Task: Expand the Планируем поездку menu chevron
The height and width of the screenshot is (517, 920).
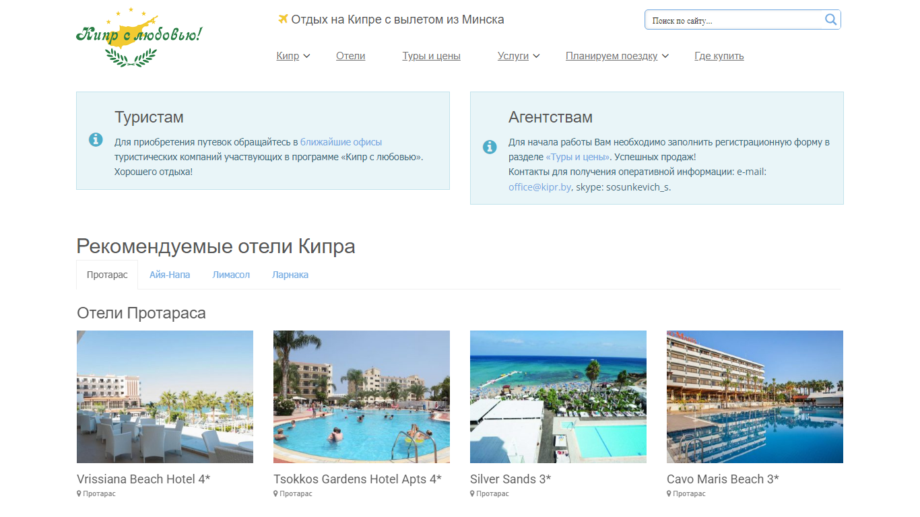Action: coord(665,57)
